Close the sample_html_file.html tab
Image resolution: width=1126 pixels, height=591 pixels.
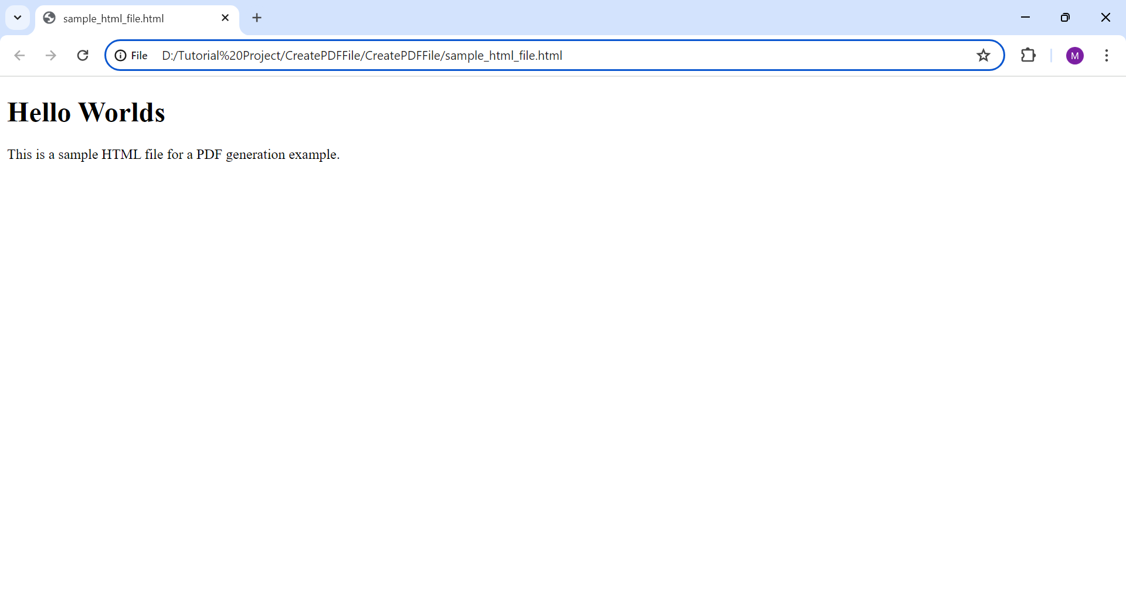[225, 18]
